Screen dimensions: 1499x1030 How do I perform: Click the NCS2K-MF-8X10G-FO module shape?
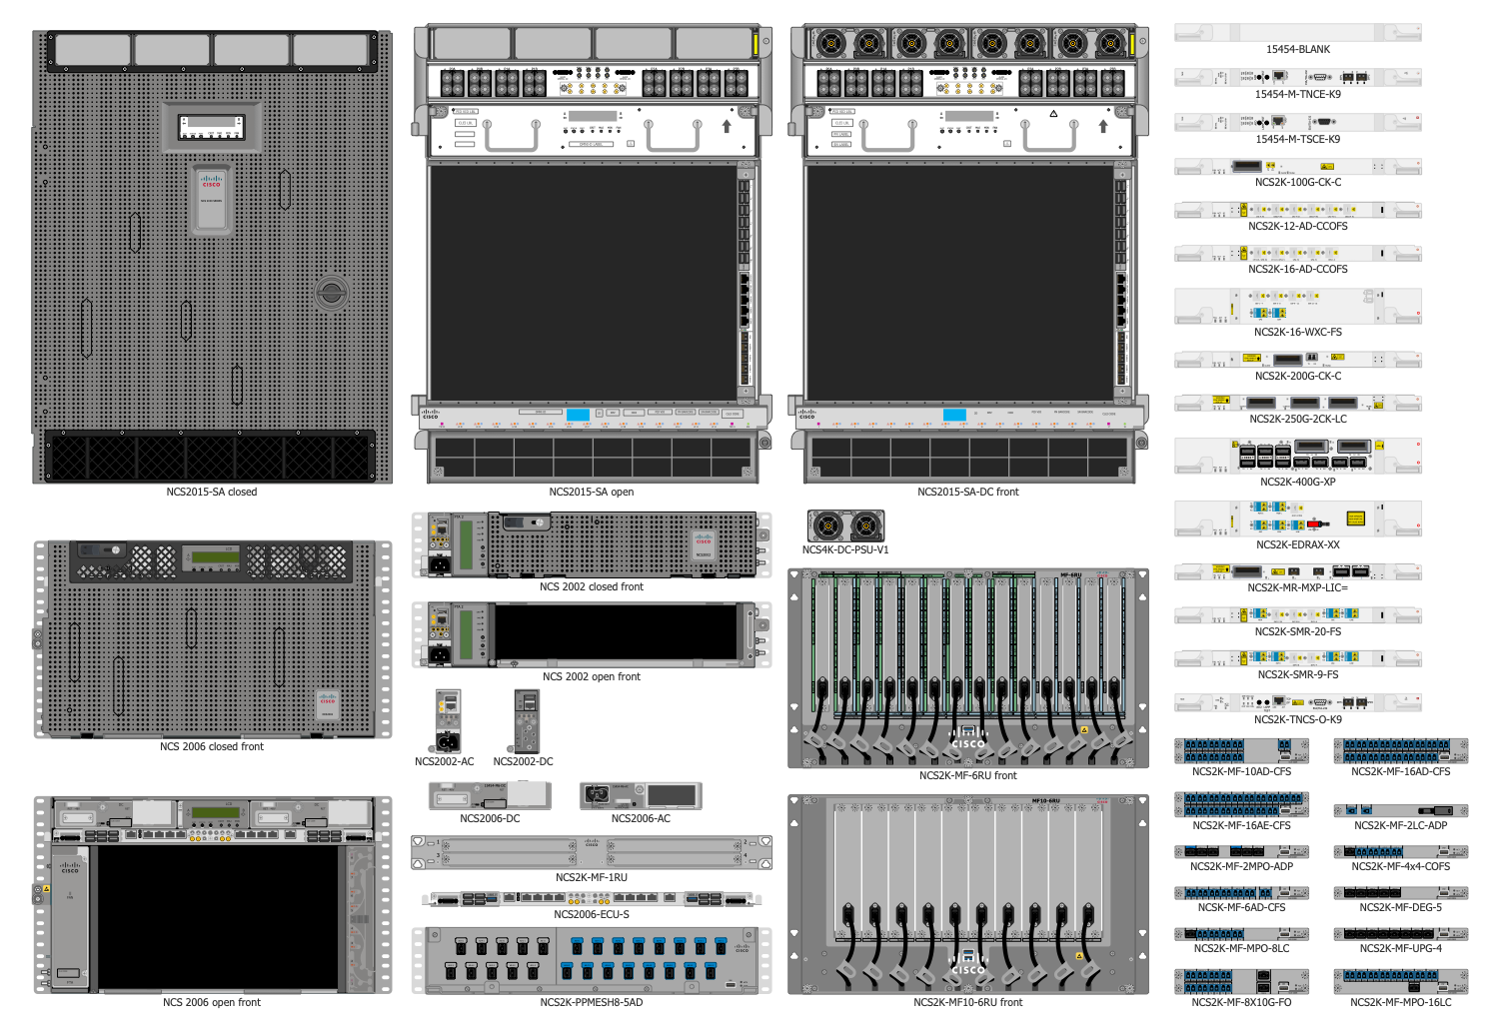pyautogui.click(x=1241, y=981)
